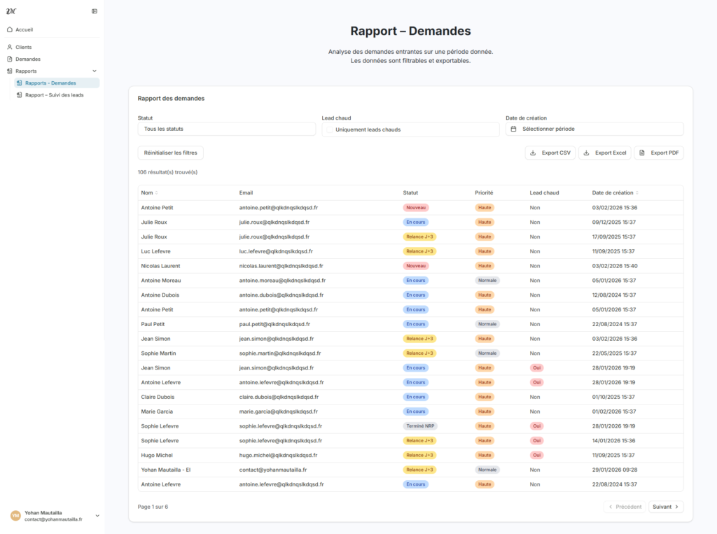Click the Accueil home icon
This screenshot has width=717, height=534.
(10, 29)
